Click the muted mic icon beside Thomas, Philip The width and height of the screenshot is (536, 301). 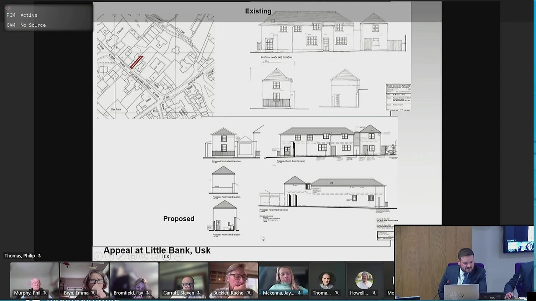click(x=39, y=256)
